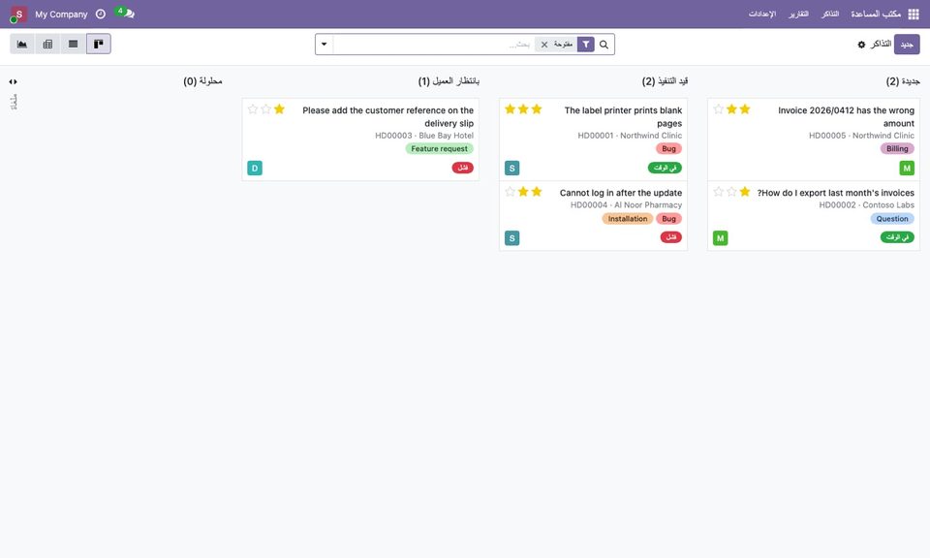Click the S assignee avatar on ticket HD00004

[x=511, y=237]
